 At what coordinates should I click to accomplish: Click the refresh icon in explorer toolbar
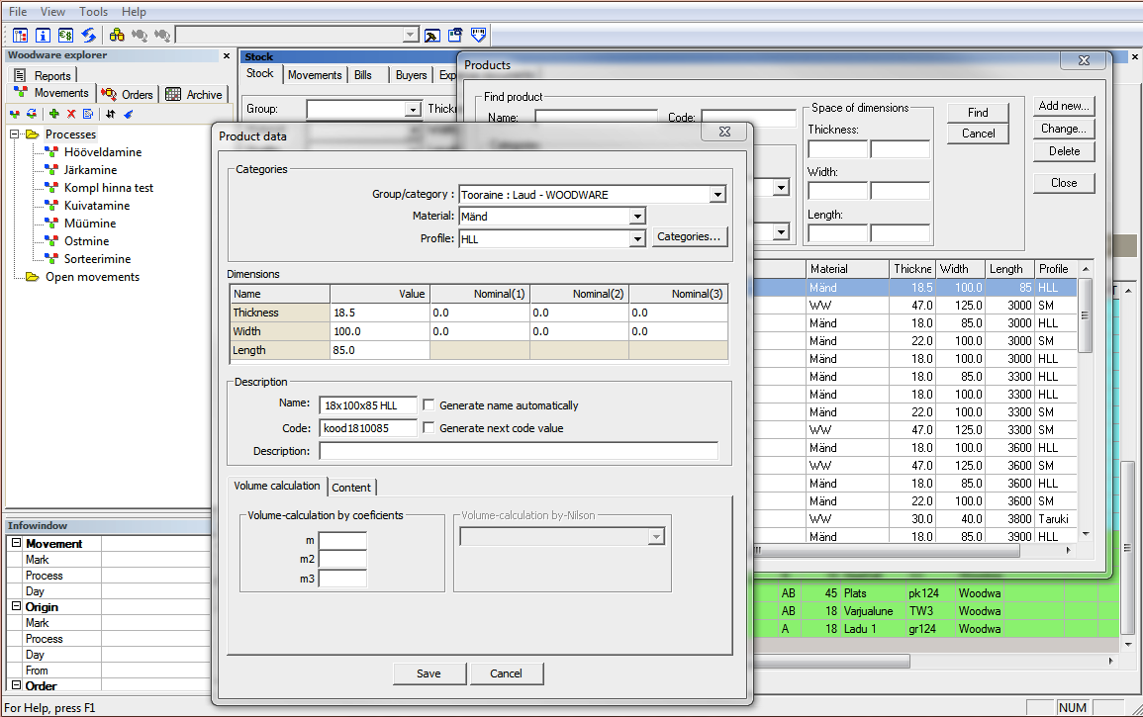[32, 114]
